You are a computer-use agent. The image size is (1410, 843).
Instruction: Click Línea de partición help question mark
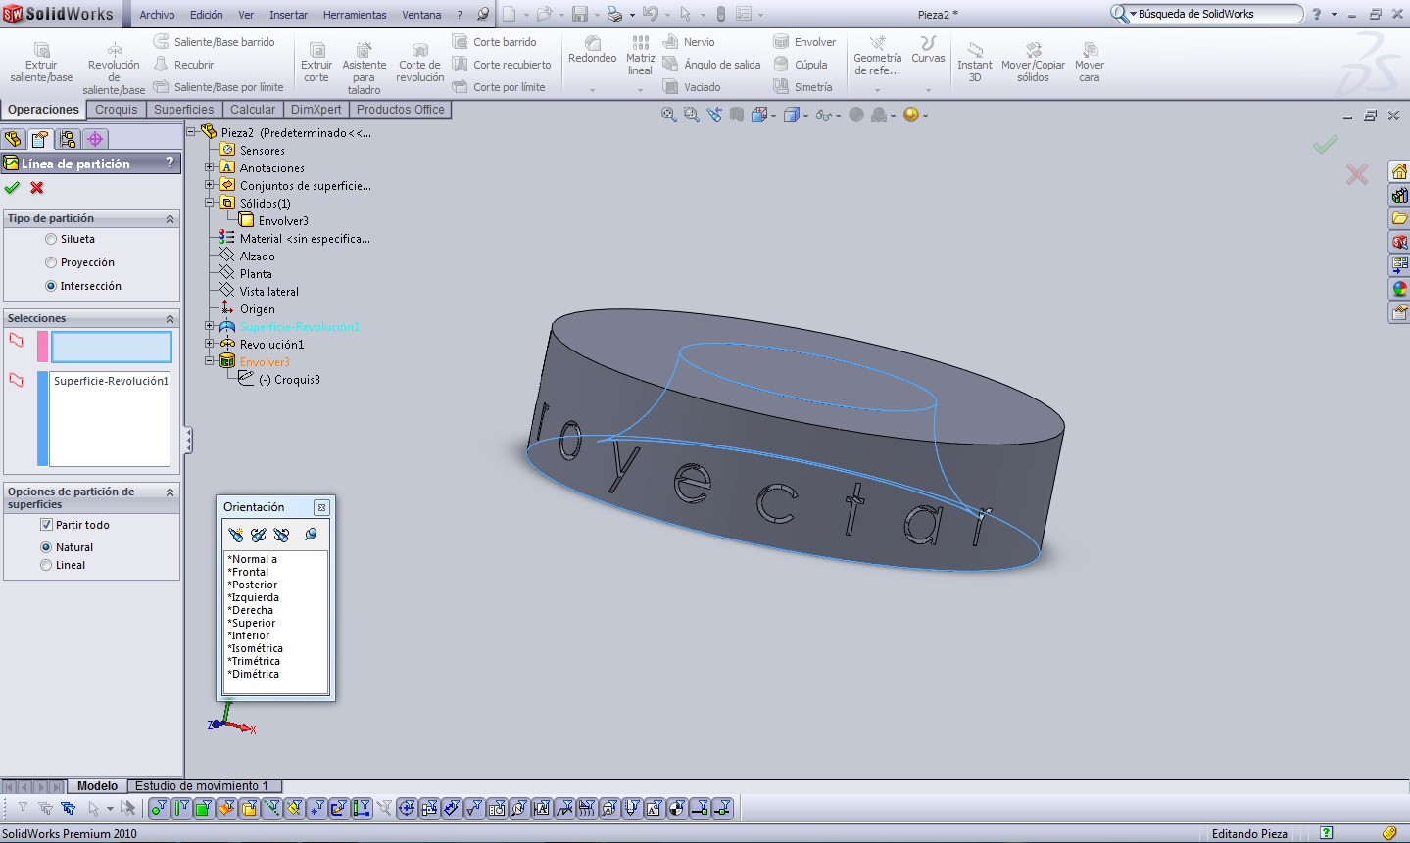(x=170, y=163)
